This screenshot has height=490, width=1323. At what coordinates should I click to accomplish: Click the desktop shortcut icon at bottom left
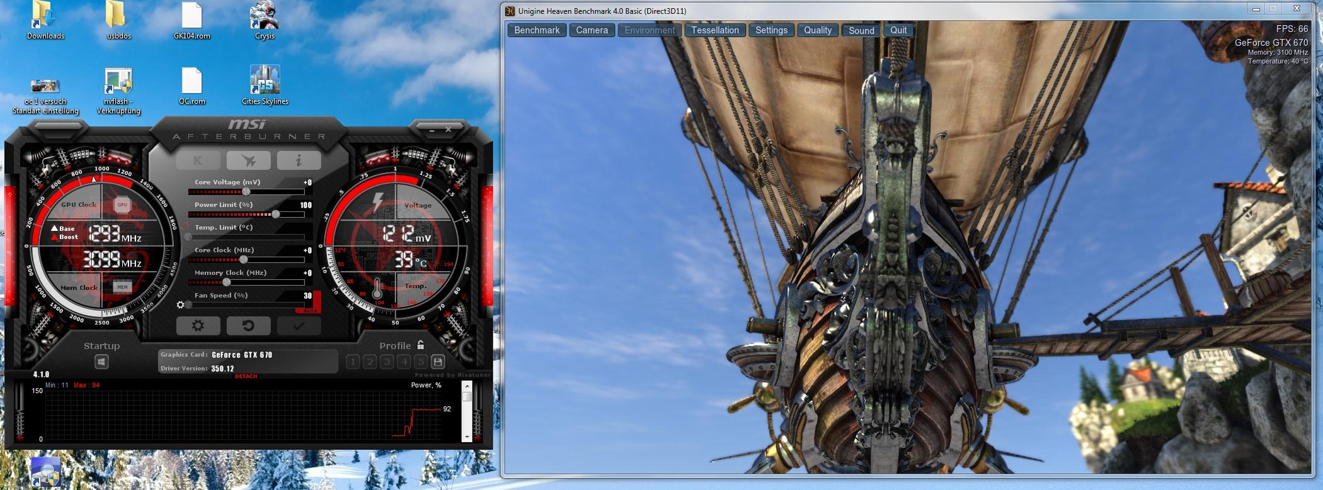point(45,473)
